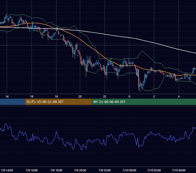Select the ロンドン 15:30-21:00 JST session bar
The height and width of the screenshot is (173, 196).
[x=58, y=102]
